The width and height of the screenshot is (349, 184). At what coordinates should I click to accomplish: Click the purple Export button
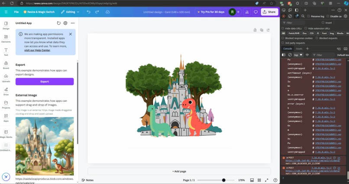pos(45,82)
